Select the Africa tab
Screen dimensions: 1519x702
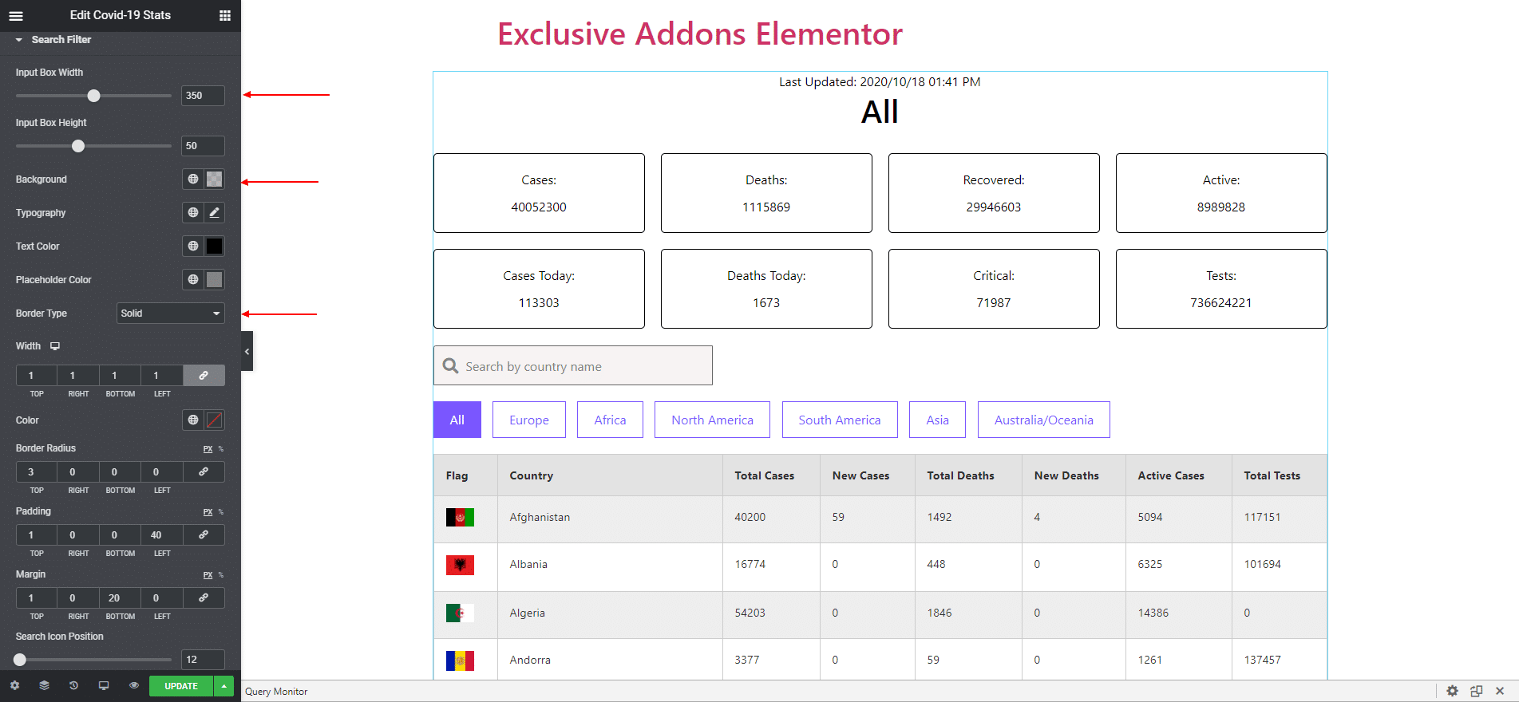coord(610,420)
